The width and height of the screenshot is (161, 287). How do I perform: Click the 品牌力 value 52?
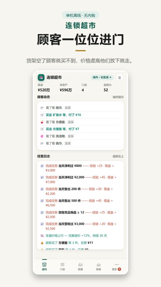106,90
